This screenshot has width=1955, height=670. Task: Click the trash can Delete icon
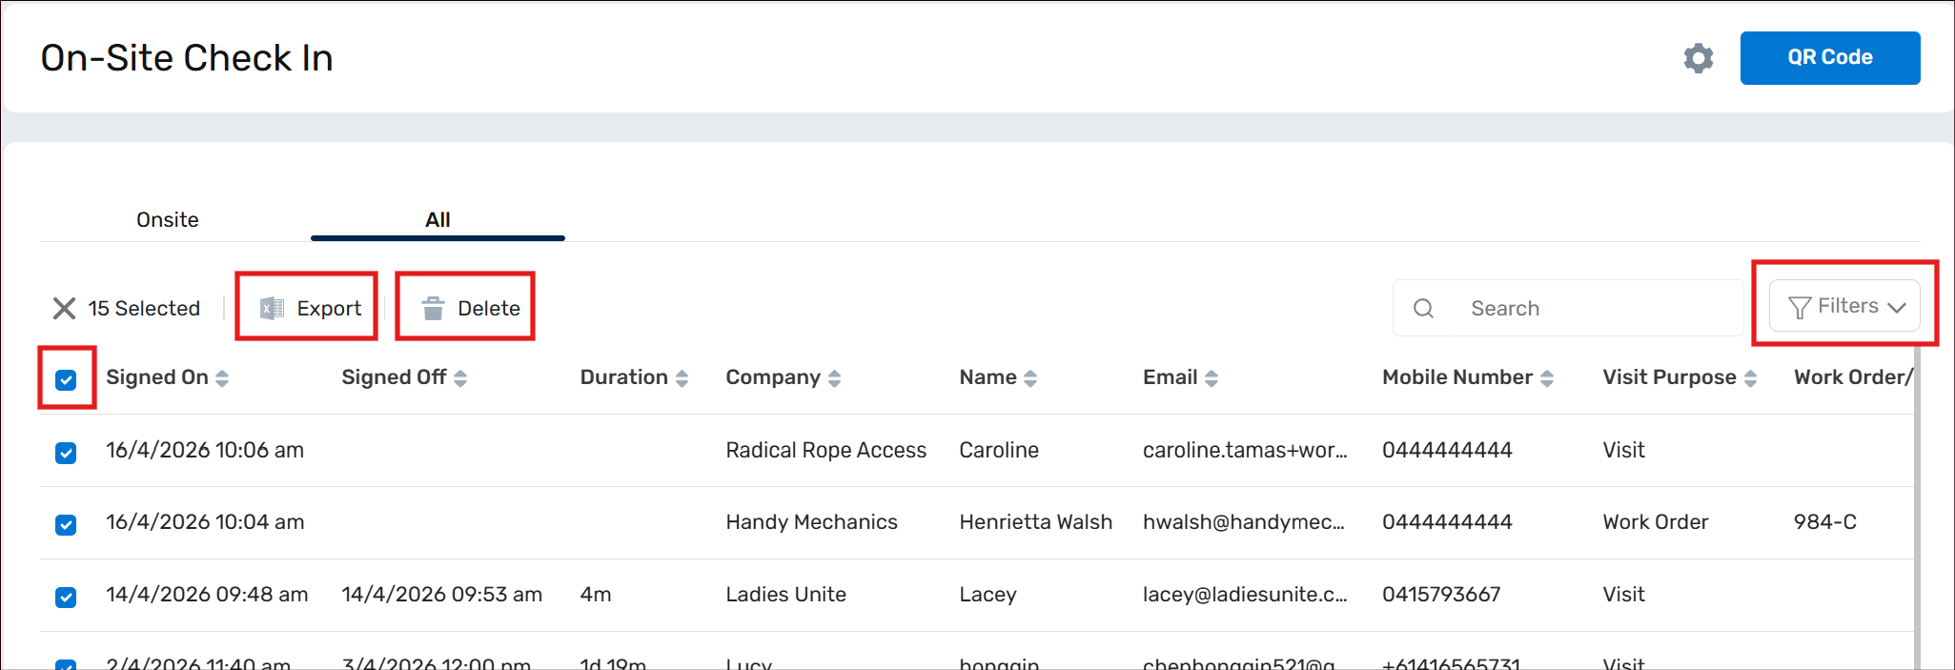pyautogui.click(x=433, y=308)
